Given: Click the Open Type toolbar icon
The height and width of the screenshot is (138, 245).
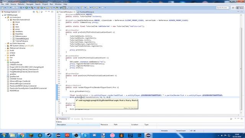Looking at the screenshot, I should [47, 8].
